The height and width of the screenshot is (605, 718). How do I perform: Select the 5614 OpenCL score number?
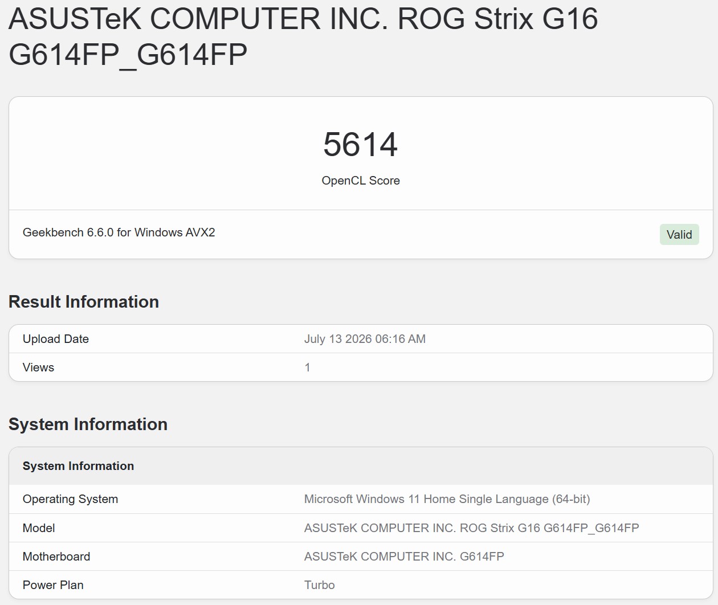360,144
